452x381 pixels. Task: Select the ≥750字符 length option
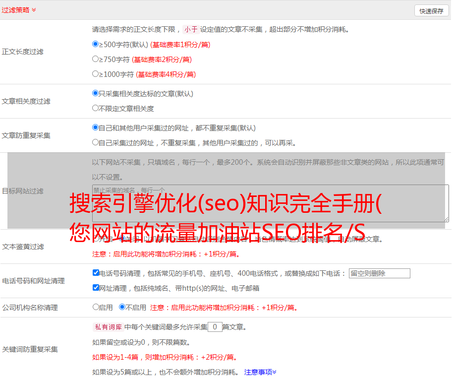tap(95, 59)
